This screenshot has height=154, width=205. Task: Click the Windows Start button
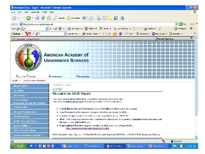[x=19, y=146]
